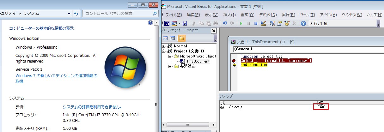This screenshot has height=132, width=384.
Task: Click Control Panel address refresh button
Action: point(76,14)
